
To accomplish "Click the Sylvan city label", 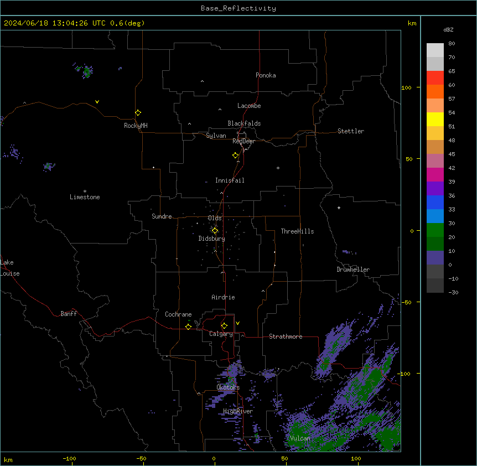I will 216,136.
